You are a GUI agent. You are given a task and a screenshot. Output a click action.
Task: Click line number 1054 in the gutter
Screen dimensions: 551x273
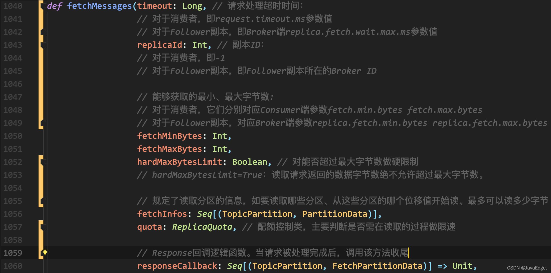tap(13, 188)
